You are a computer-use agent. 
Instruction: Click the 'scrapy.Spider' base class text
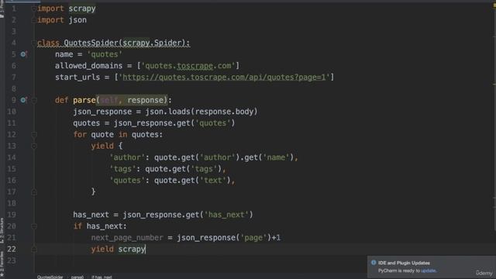(x=152, y=43)
